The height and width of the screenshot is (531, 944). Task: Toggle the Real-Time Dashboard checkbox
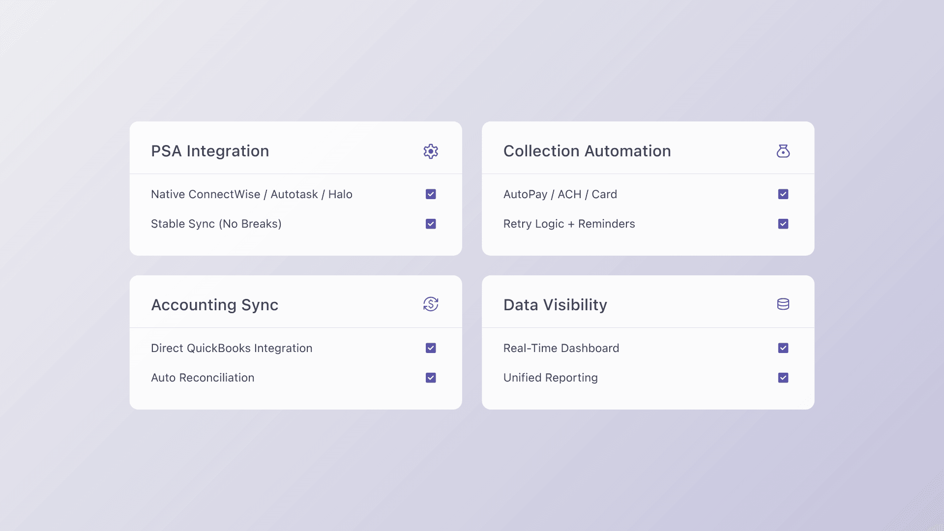[783, 348]
